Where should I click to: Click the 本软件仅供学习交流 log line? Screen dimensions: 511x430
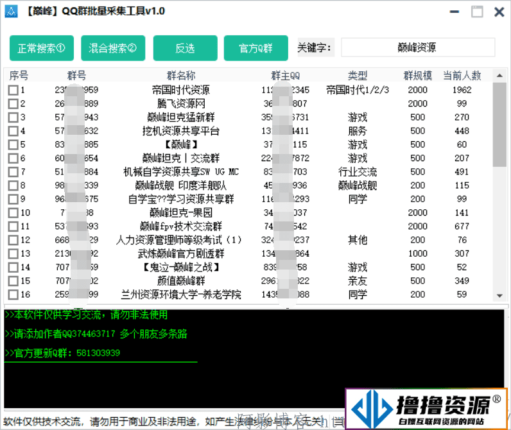tap(86, 314)
